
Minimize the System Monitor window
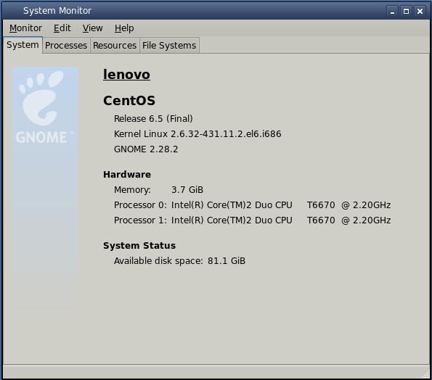pos(392,12)
